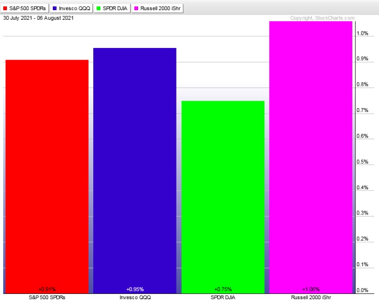Click the S&P 500 SPDRs axis label
This screenshot has height=304, width=379.
pyautogui.click(x=47, y=298)
